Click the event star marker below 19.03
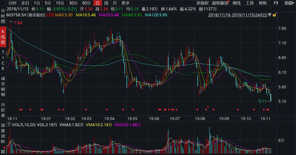Screen dimensions: 296x155 [86, 110]
